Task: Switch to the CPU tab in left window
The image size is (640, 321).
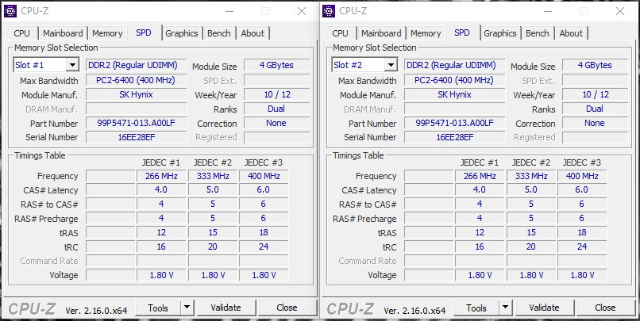Action: click(x=22, y=33)
